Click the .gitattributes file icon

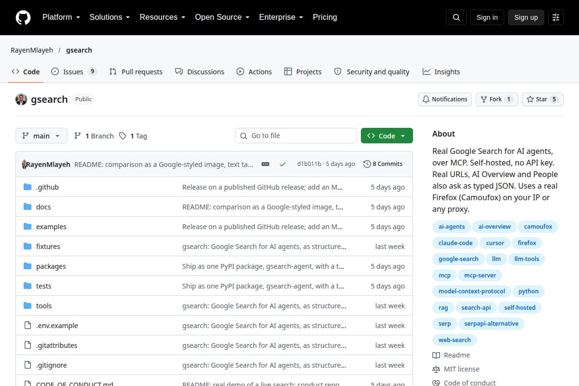point(28,345)
